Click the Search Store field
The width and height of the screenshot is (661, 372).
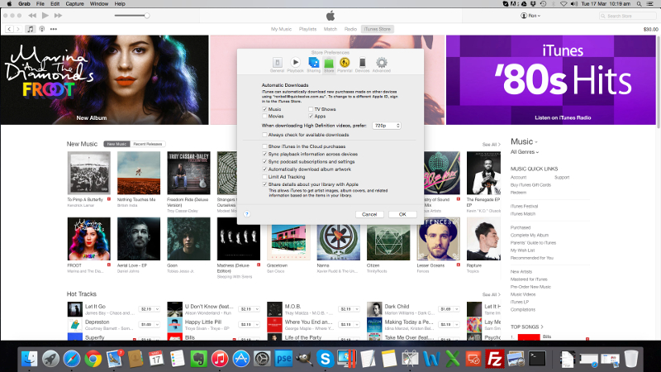pos(628,16)
